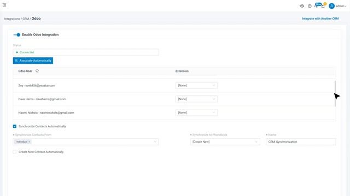350x196 pixels.
Task: Open the help info icon in header
Action: click(x=310, y=6)
